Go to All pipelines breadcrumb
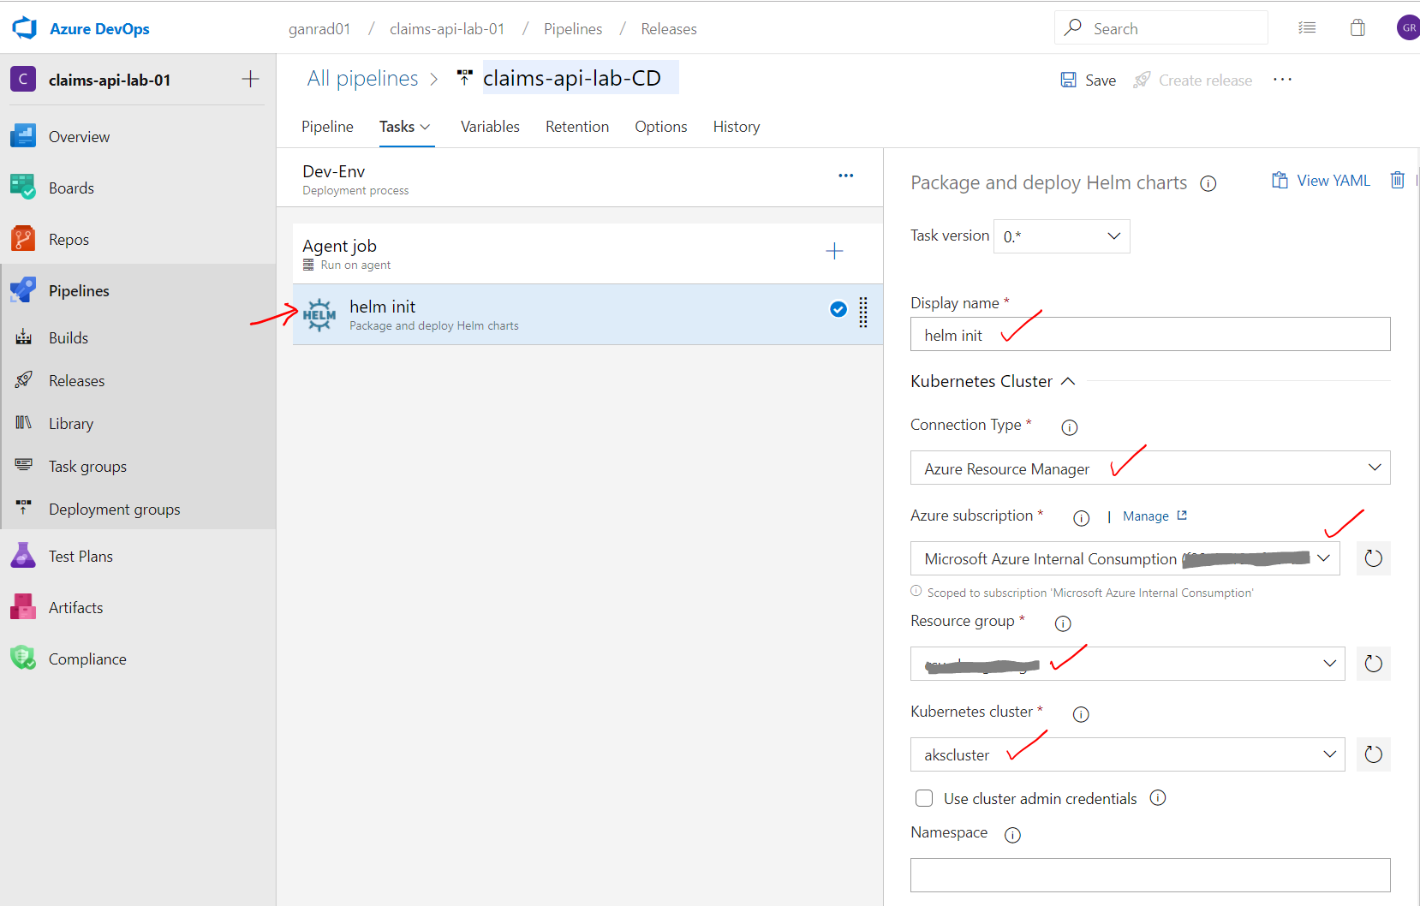1420x906 pixels. (362, 79)
